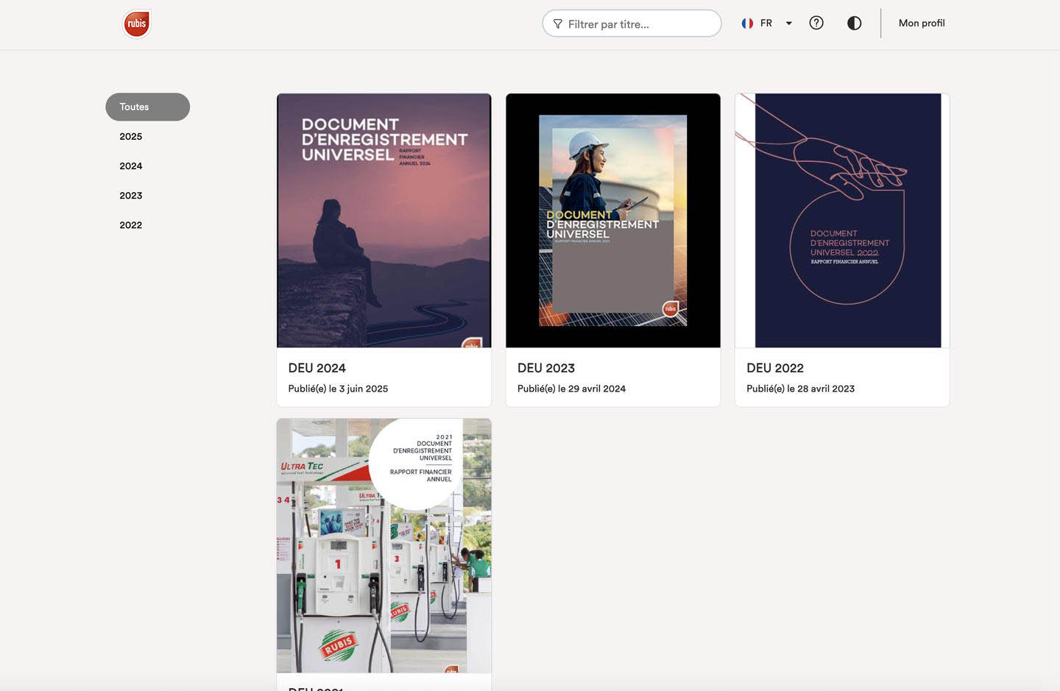Select the FR language label
The width and height of the screenshot is (1060, 691).
coord(766,24)
